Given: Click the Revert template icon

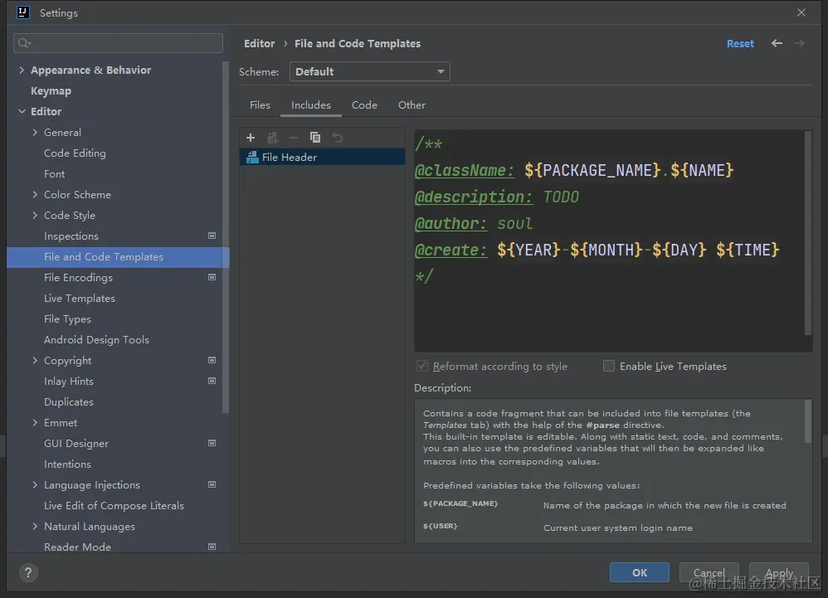Looking at the screenshot, I should [x=338, y=138].
